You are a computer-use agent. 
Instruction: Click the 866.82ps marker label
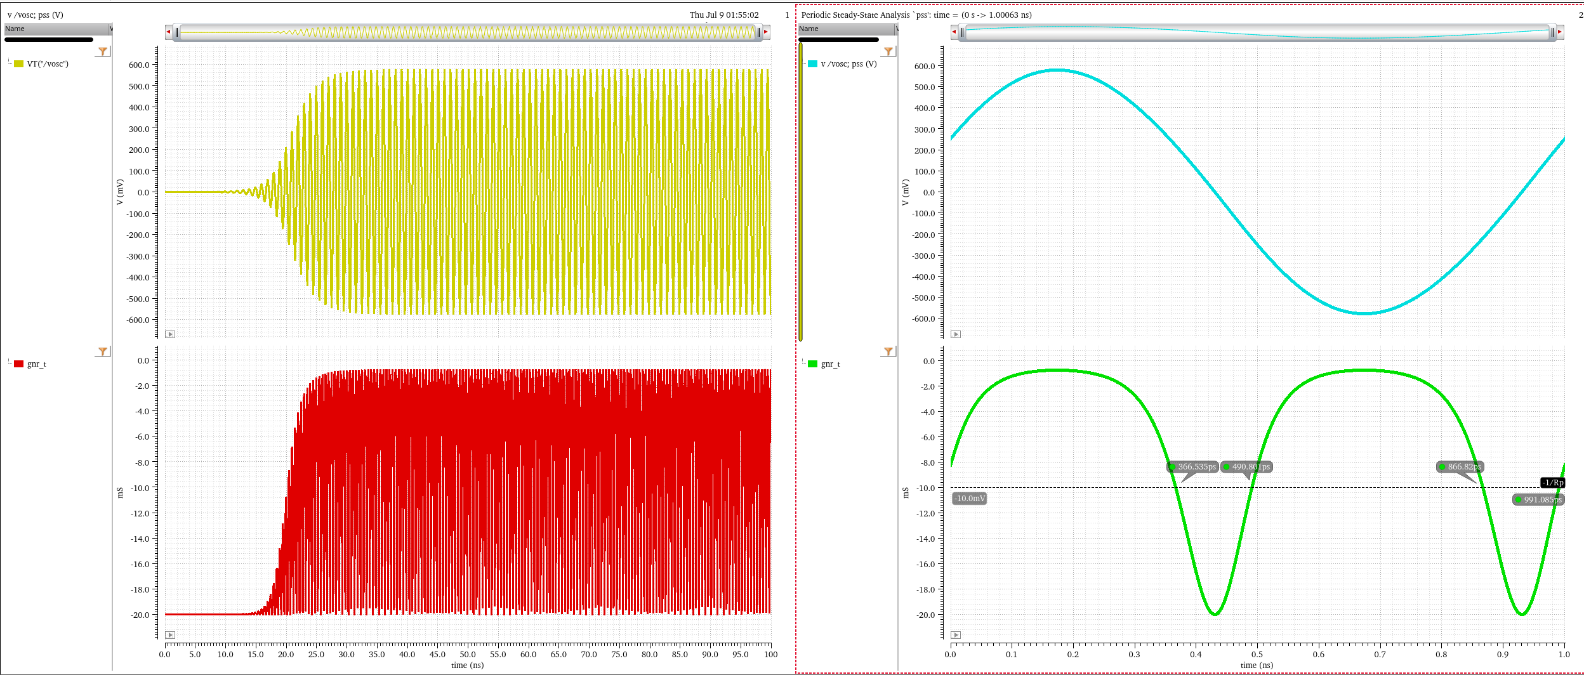click(x=1460, y=467)
